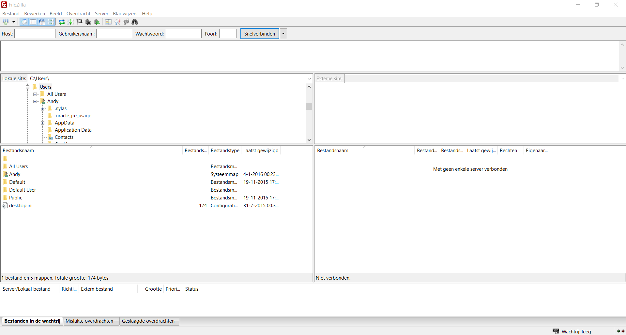Screen dimensions: 626x335
Task: Open the Snelverbinden history dropdown
Action: 283,34
